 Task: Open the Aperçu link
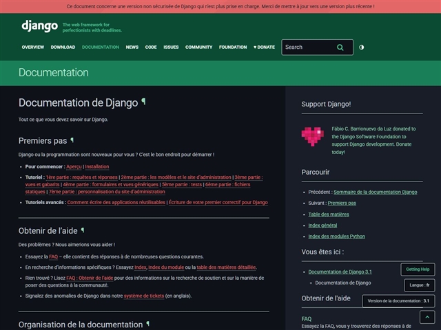pyautogui.click(x=74, y=166)
